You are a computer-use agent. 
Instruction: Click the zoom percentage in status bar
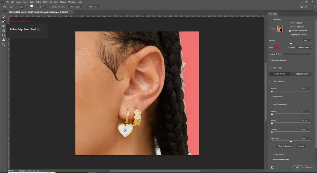11,171
